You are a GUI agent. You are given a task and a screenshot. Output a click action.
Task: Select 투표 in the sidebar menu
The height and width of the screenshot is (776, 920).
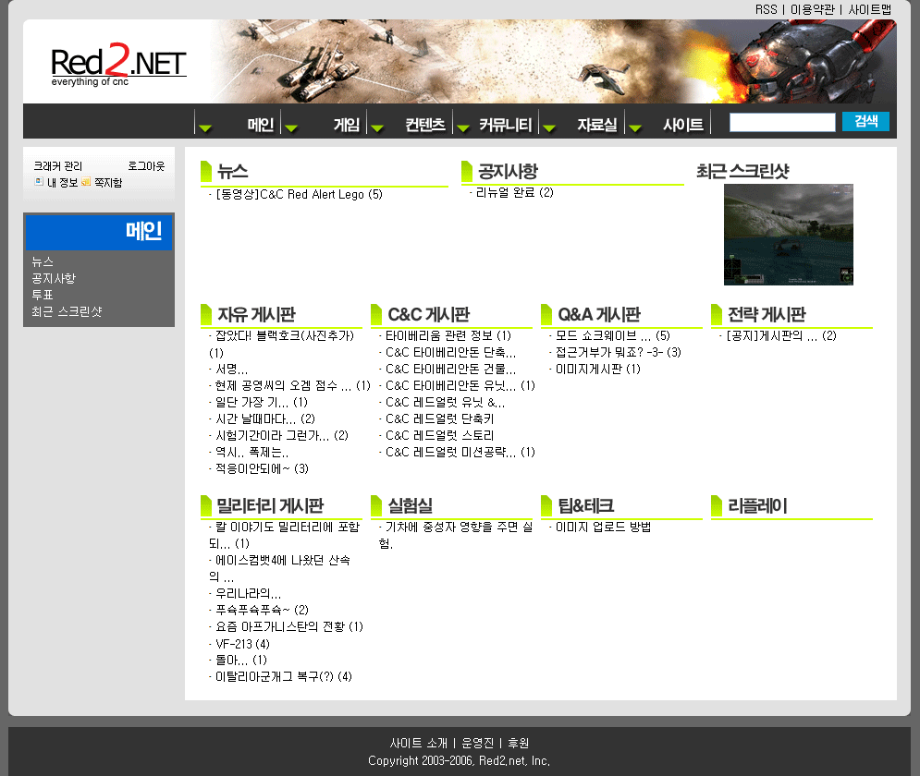(43, 295)
